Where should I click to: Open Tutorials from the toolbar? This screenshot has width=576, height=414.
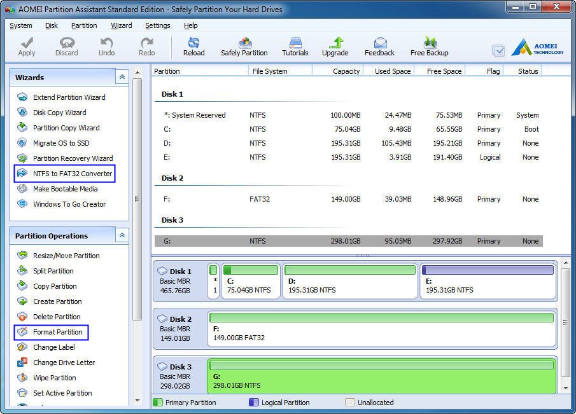pyautogui.click(x=295, y=46)
